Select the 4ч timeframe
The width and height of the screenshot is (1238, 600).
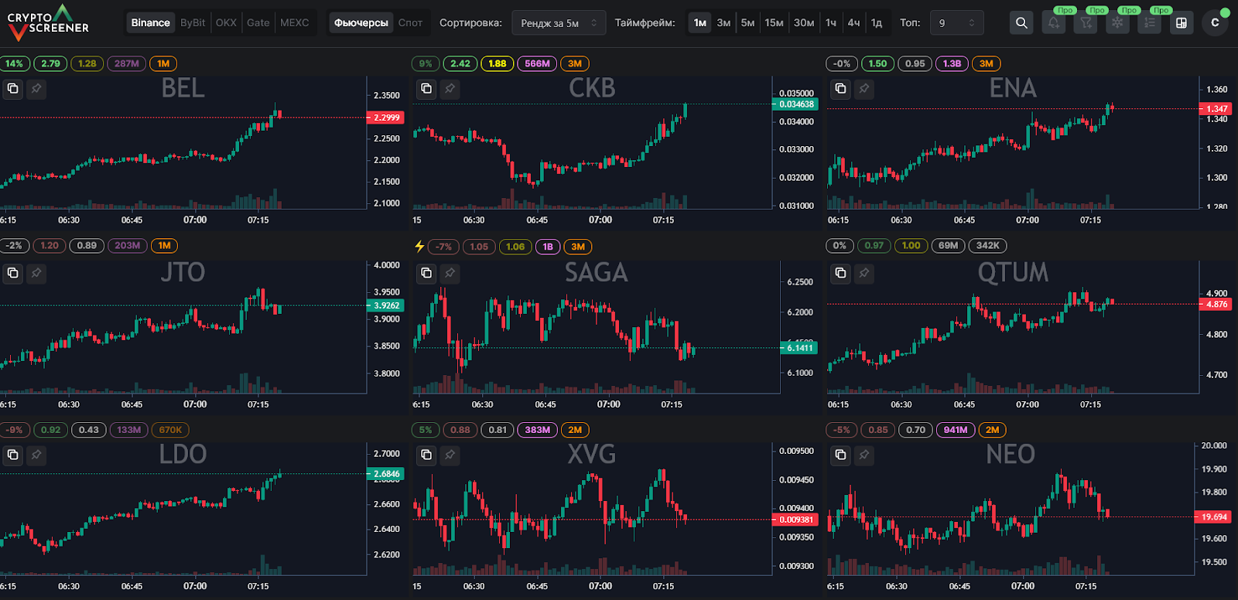[x=853, y=23]
